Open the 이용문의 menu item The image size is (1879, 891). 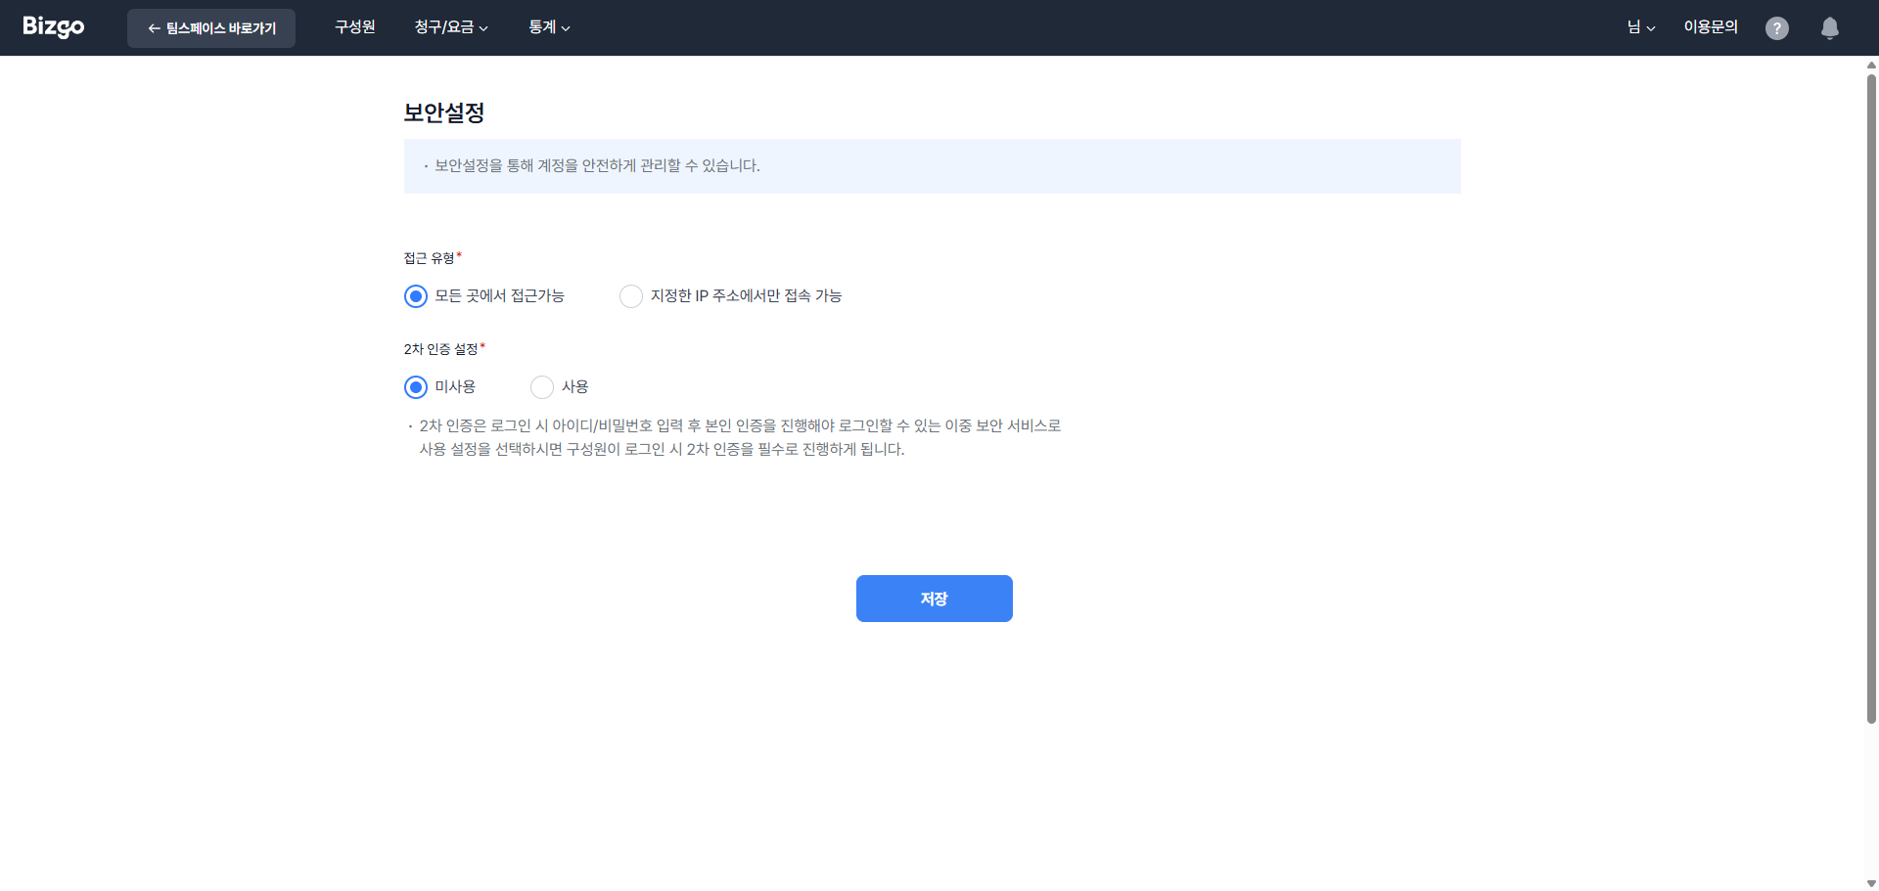coord(1711,26)
